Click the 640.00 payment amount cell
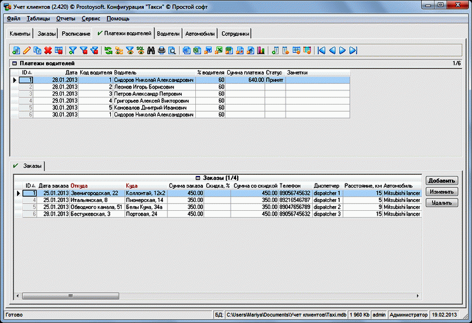 pos(245,80)
